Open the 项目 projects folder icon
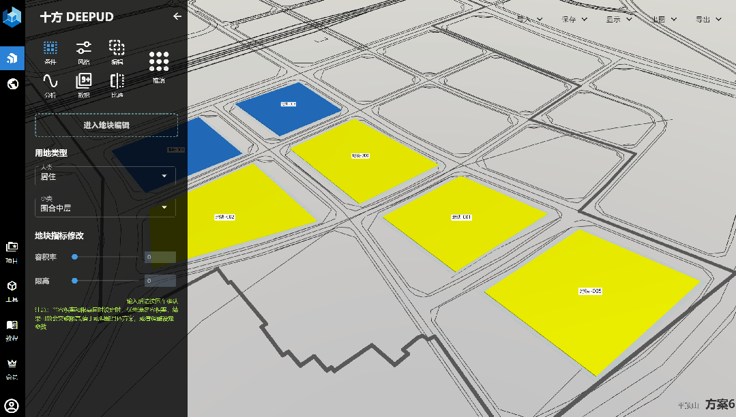 [x=12, y=252]
